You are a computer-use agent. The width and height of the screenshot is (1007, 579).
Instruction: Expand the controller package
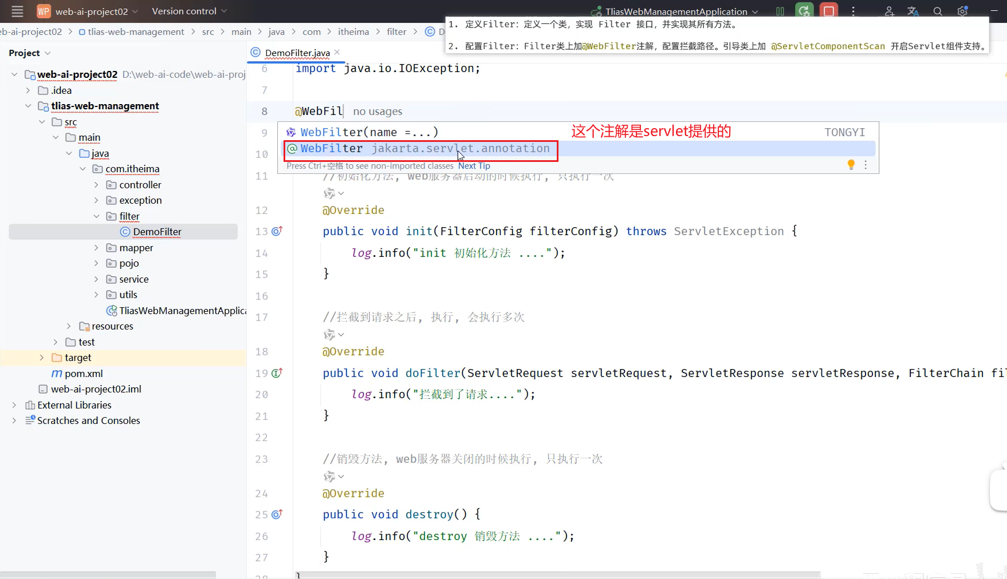click(96, 185)
